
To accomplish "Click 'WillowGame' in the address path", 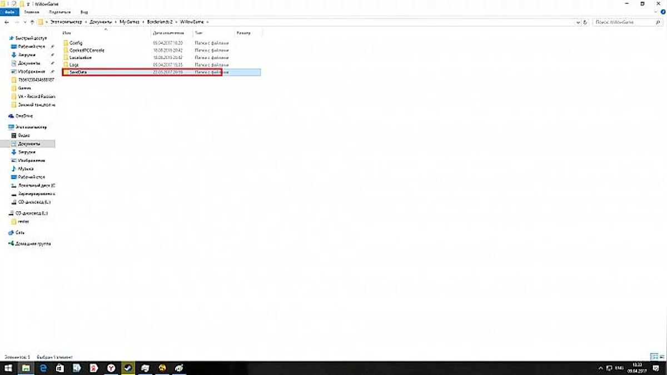I will [192, 22].
